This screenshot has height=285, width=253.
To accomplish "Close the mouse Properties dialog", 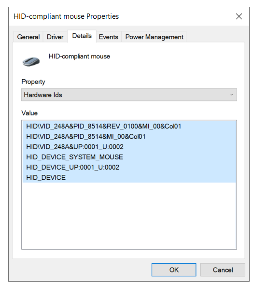I will click(x=239, y=16).
